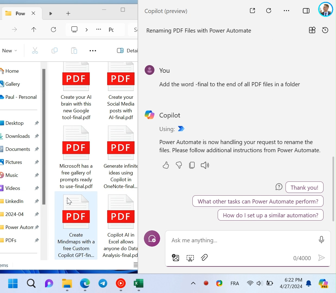336x293 pixels.
Task: Read the Copilot response aloud
Action: point(205,165)
